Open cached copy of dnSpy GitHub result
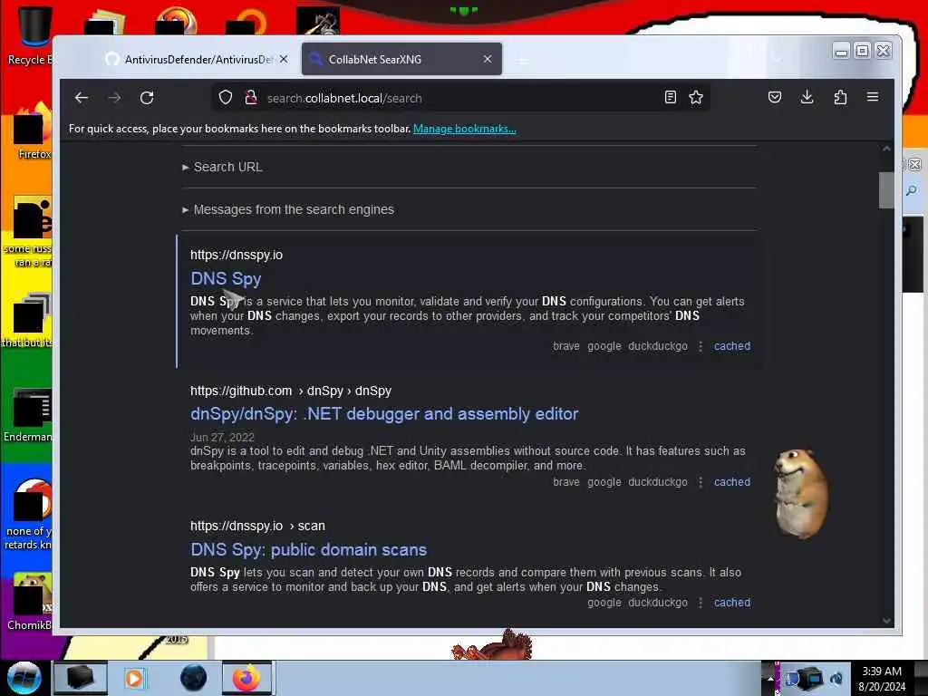Screen dimensions: 928x696 pyautogui.click(x=732, y=482)
